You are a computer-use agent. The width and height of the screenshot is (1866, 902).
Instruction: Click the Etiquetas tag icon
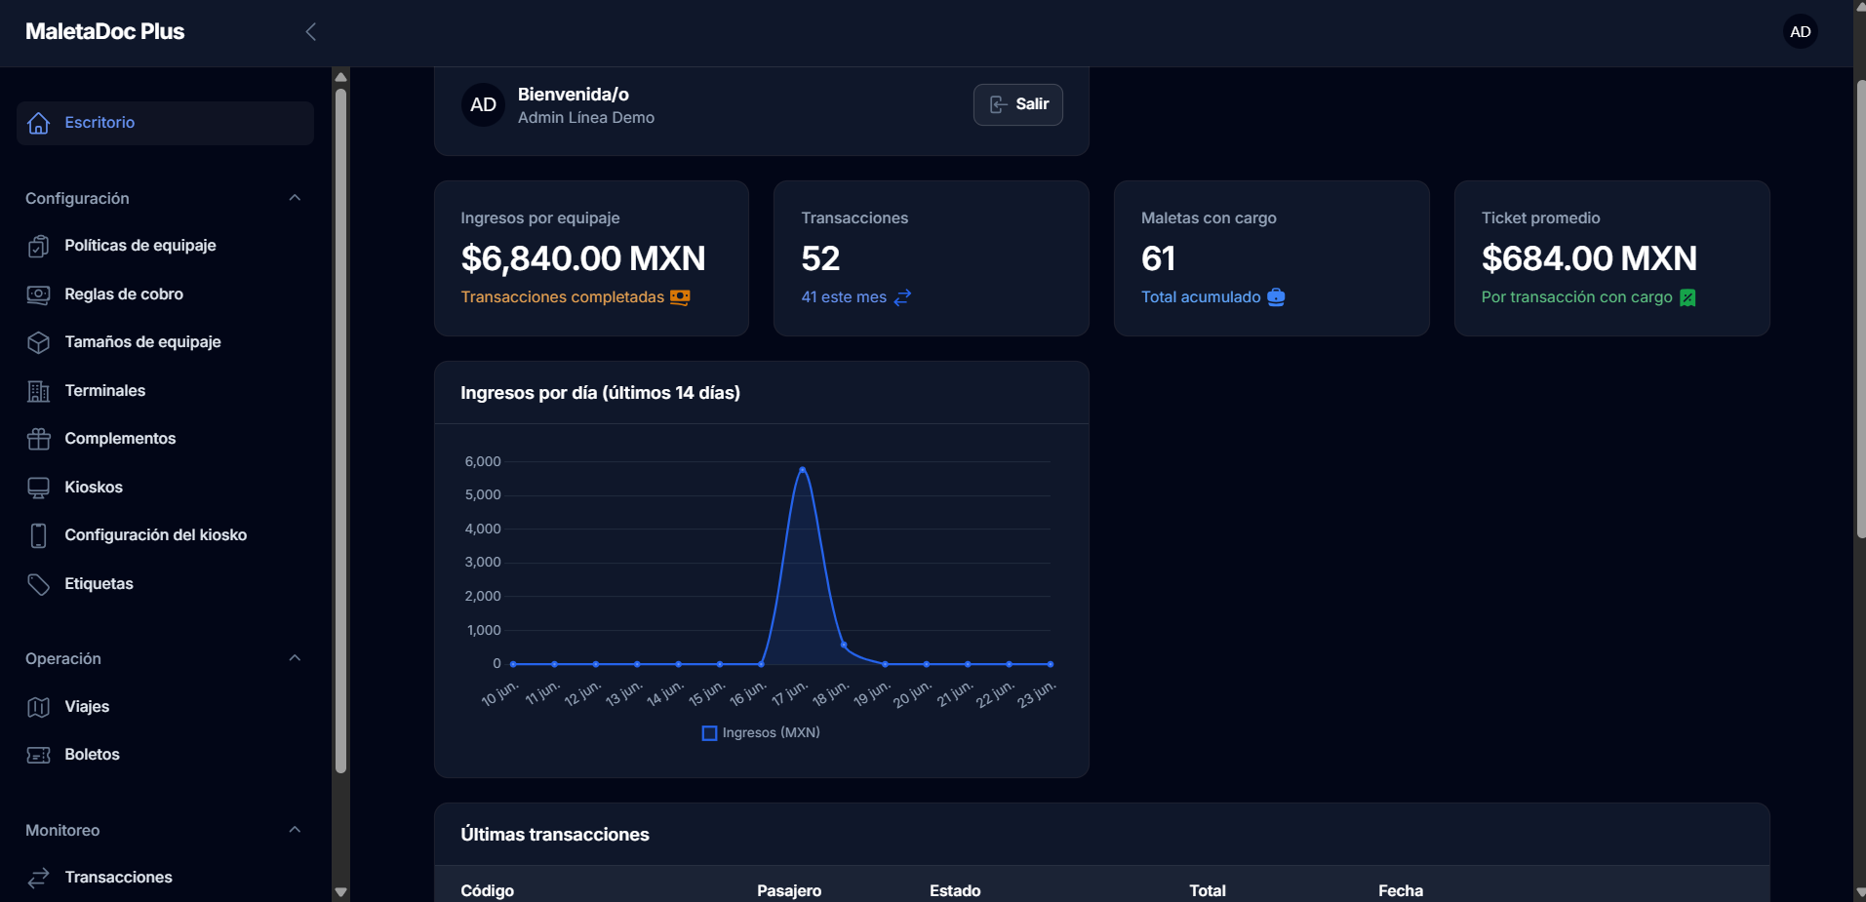click(x=38, y=584)
